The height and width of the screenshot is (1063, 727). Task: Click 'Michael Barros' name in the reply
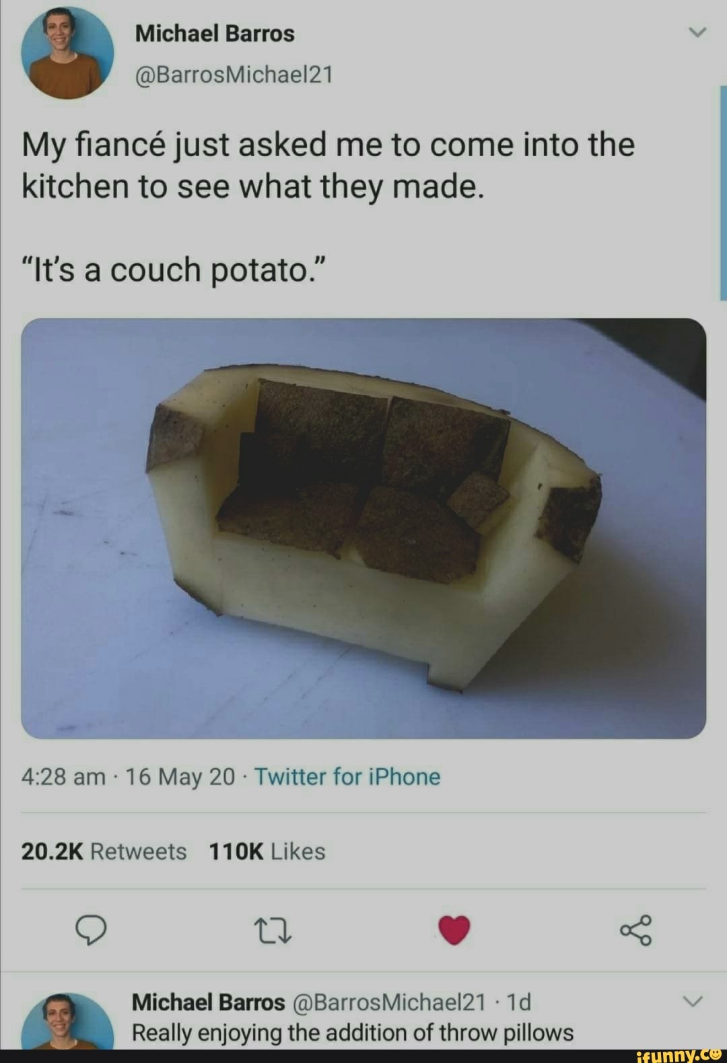coord(209,1002)
